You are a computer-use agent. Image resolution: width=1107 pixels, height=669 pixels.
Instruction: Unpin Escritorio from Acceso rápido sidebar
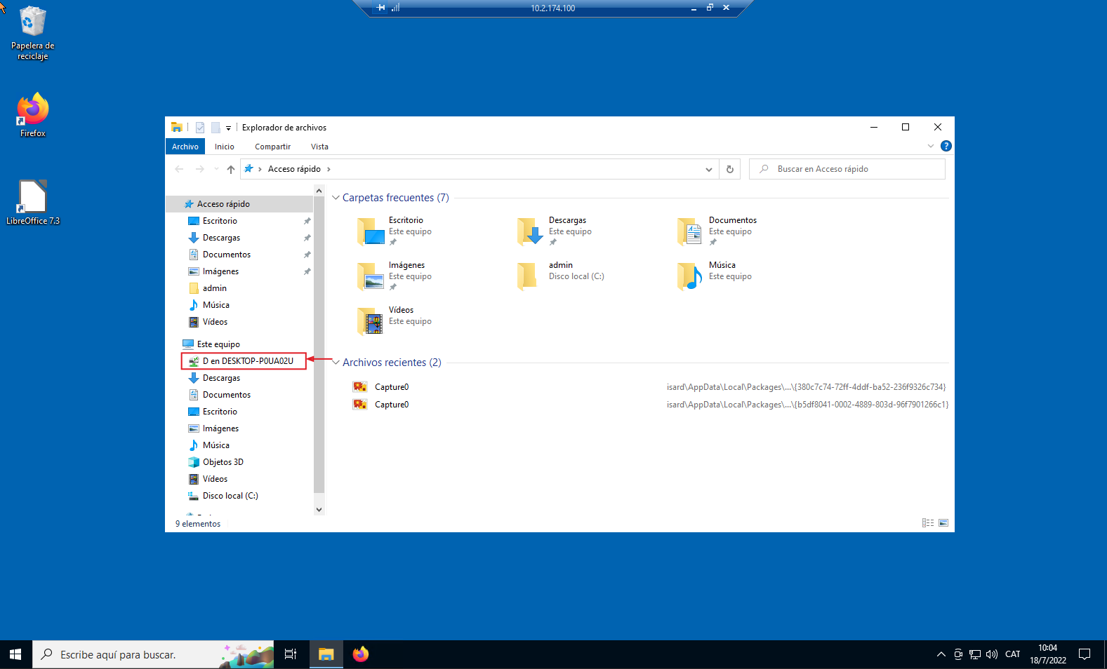point(307,221)
